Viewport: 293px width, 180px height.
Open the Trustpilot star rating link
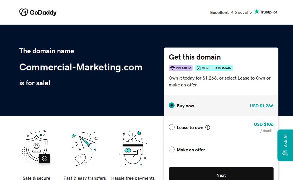point(266,12)
